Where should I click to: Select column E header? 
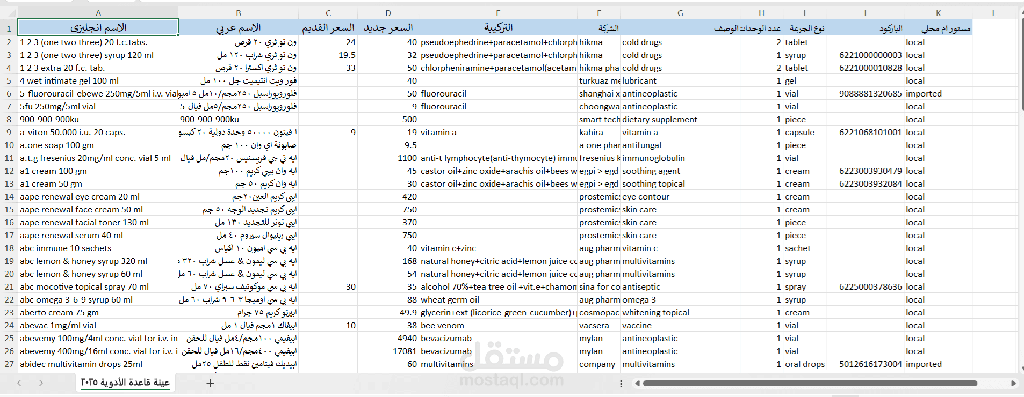coord(498,13)
